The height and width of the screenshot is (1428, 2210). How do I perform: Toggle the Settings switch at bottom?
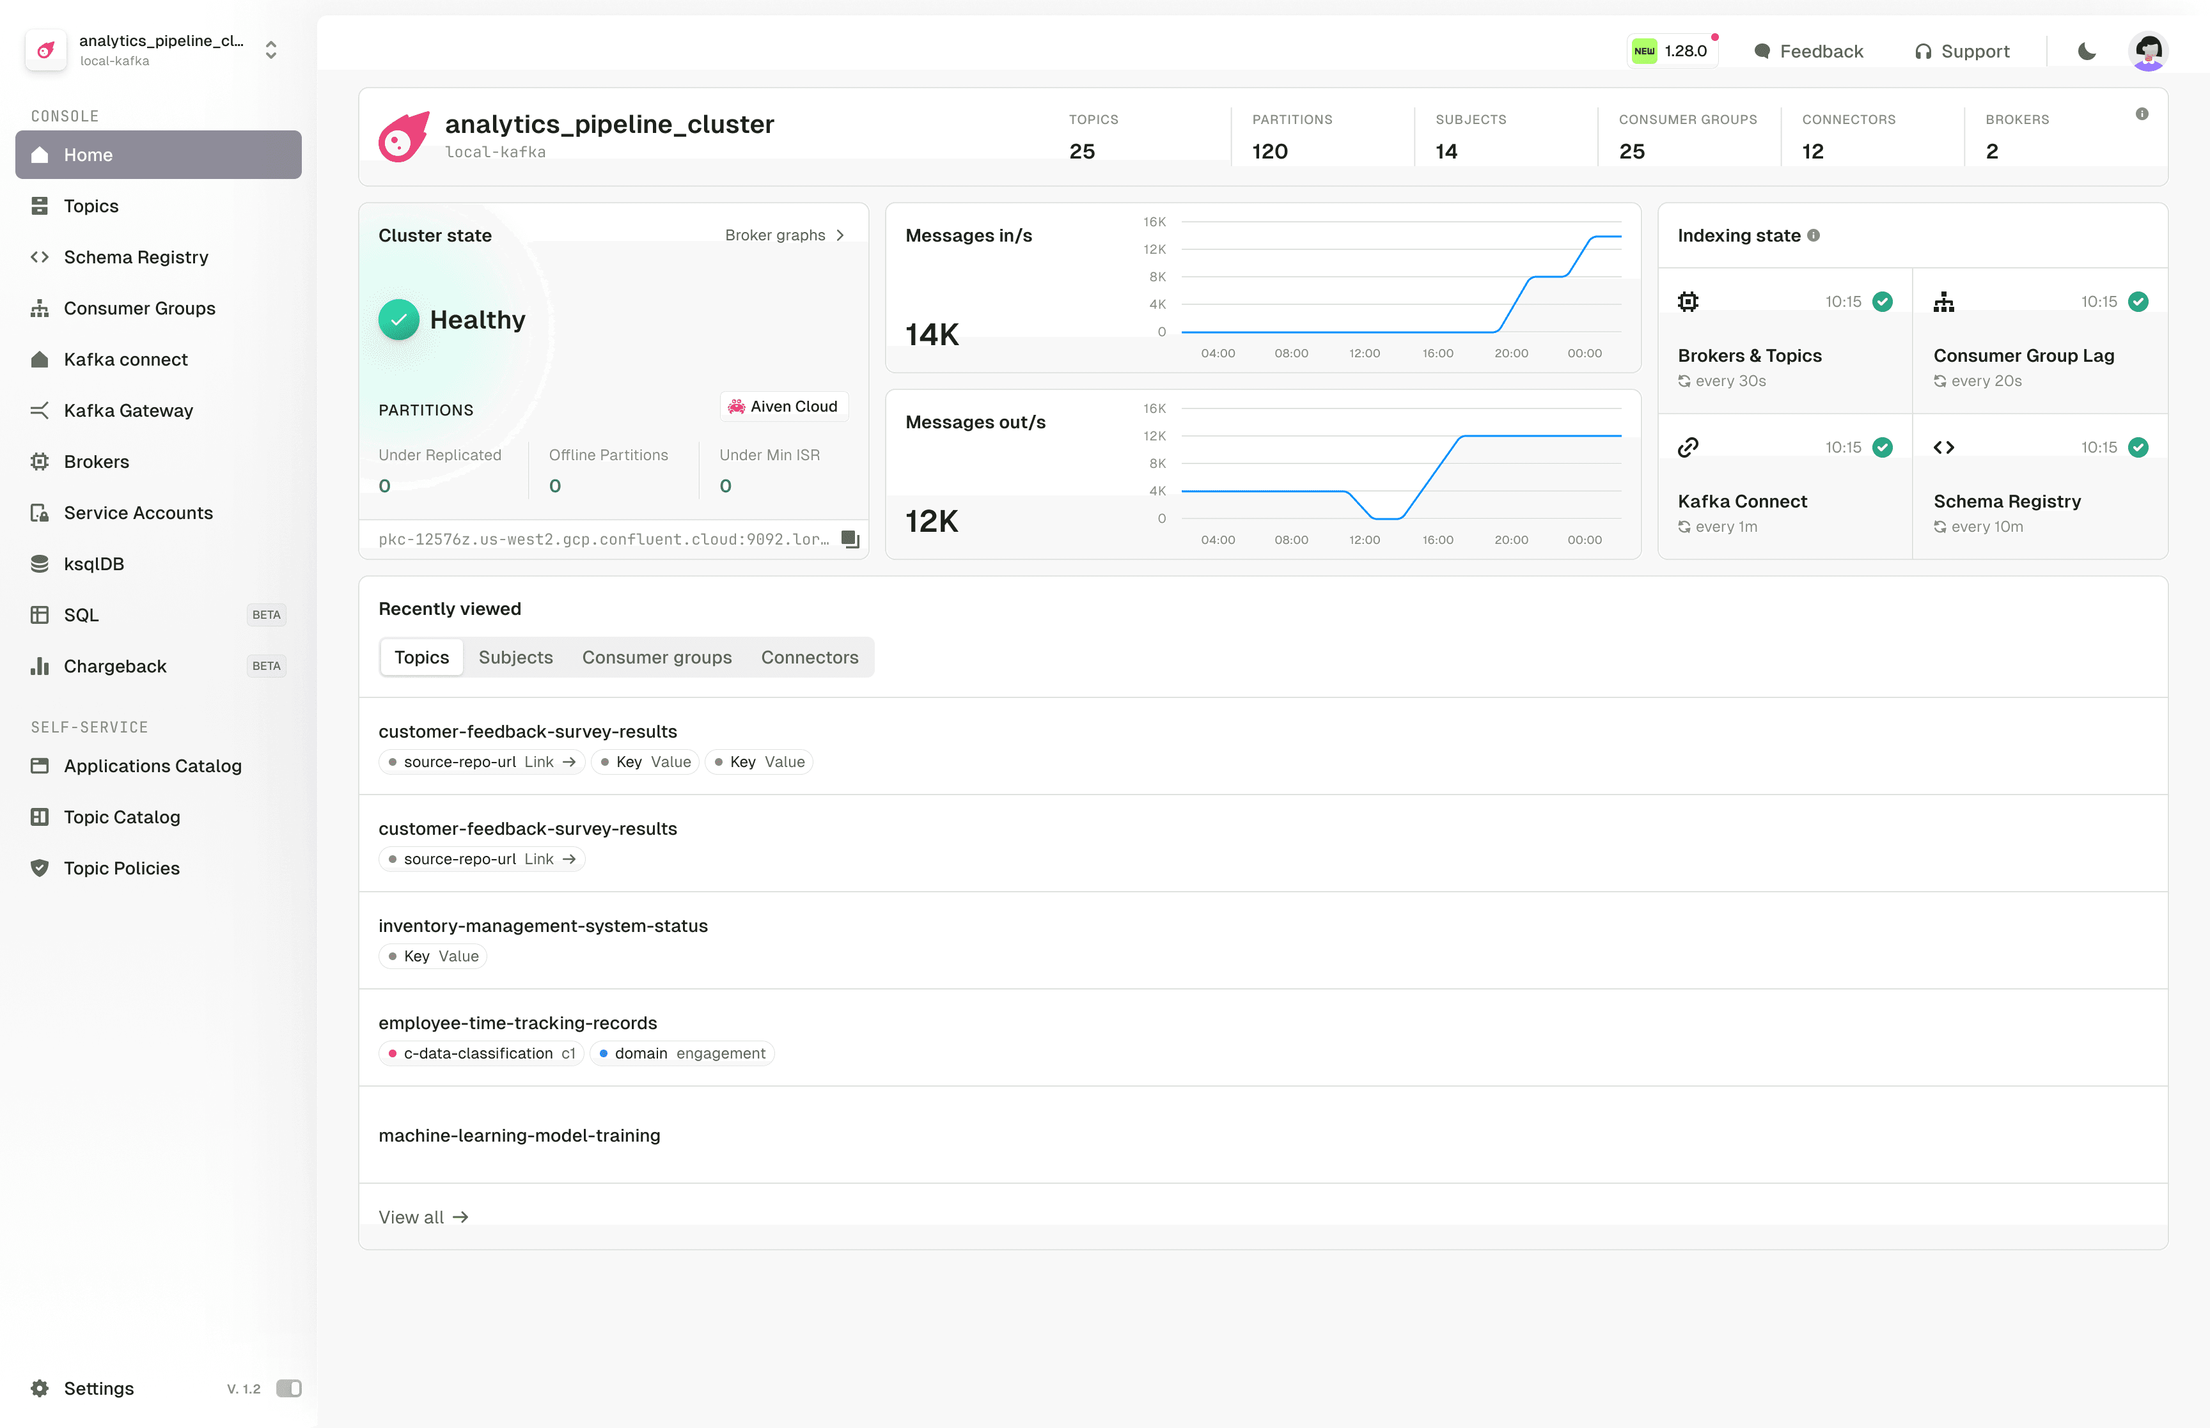pos(288,1388)
